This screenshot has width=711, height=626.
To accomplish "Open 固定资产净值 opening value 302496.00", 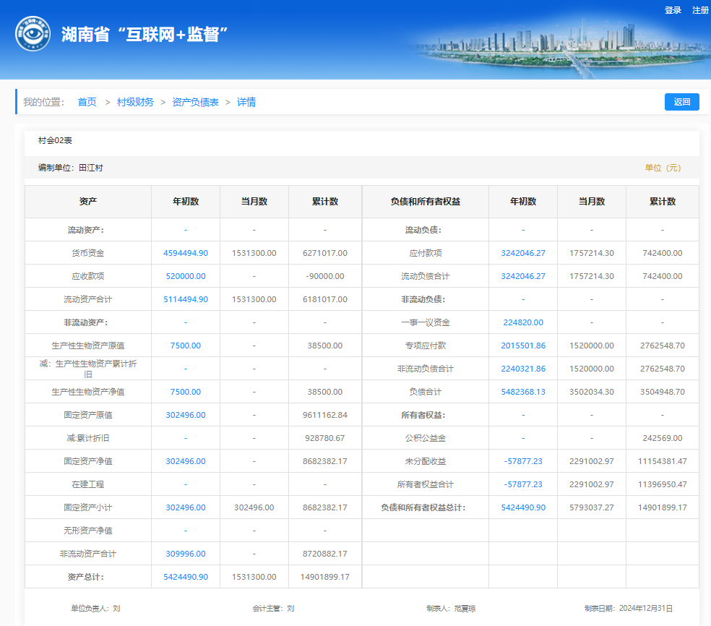I will pos(186,461).
